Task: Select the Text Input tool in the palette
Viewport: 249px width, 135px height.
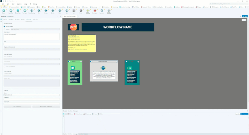Action: pyautogui.click(x=25, y=11)
